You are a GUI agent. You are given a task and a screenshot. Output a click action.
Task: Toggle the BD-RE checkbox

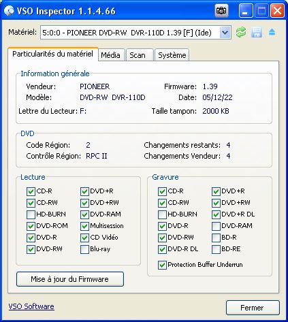click(x=216, y=249)
